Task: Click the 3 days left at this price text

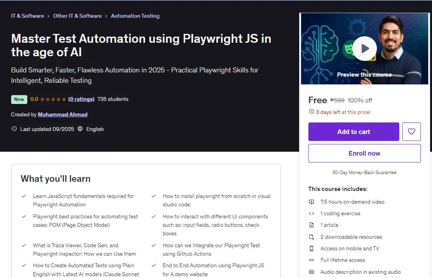Action: [x=343, y=112]
